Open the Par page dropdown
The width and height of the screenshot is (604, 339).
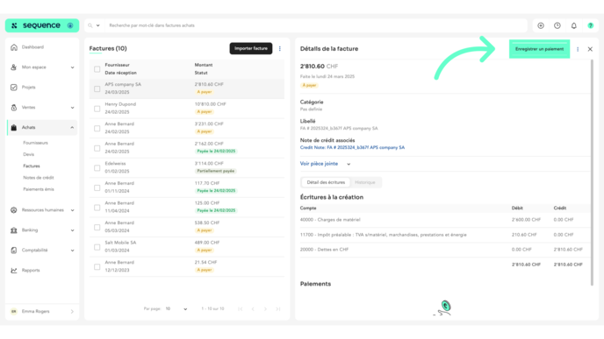coord(176,309)
